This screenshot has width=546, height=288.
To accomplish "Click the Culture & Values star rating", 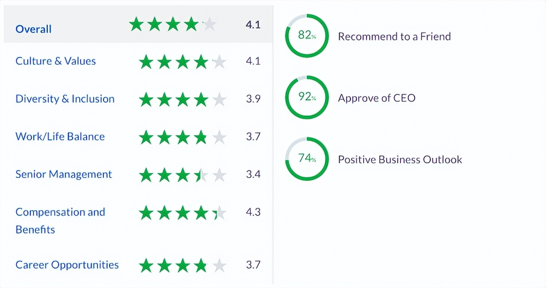I will (183, 62).
